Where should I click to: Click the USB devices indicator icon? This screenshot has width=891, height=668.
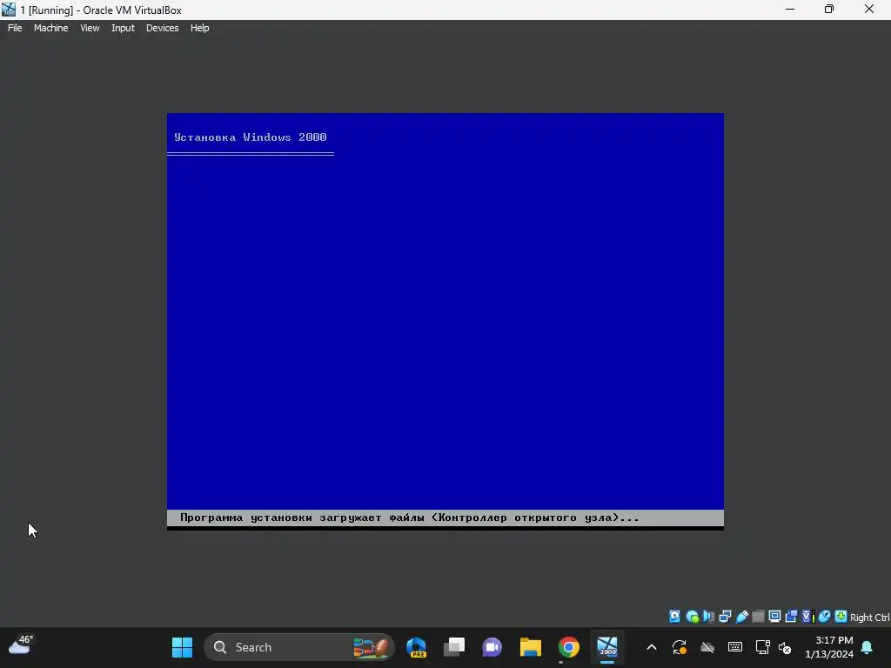pos(741,617)
